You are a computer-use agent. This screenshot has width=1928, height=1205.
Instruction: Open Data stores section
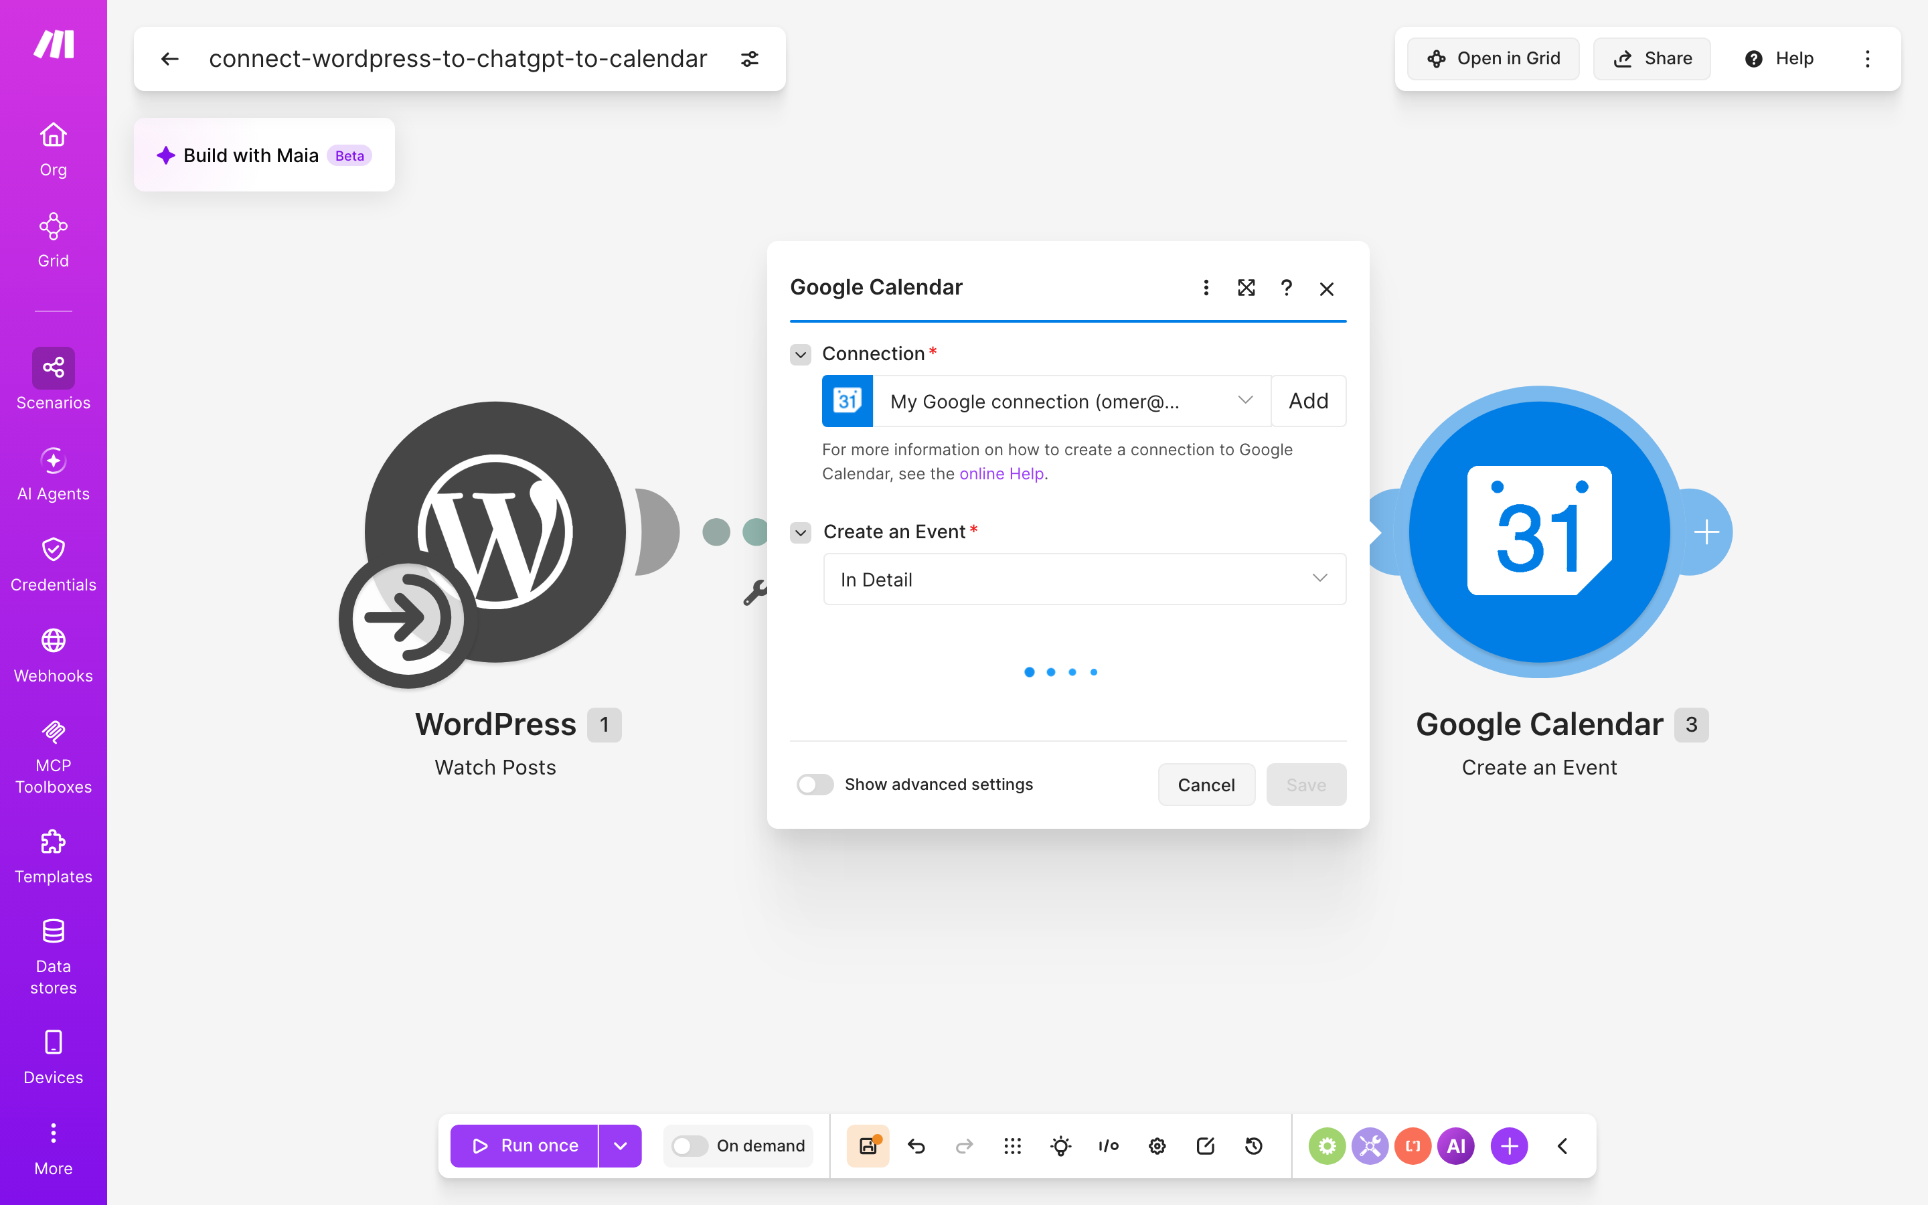(x=54, y=957)
